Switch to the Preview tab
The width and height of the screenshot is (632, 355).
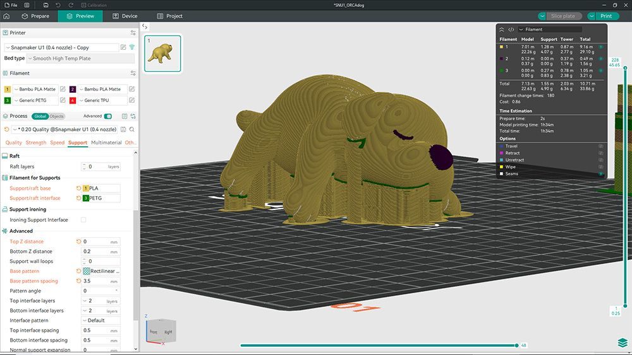click(x=80, y=16)
